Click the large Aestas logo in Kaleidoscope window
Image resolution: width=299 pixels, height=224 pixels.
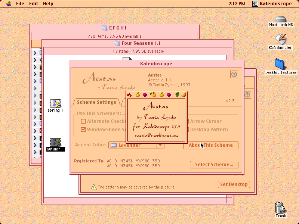[99, 78]
